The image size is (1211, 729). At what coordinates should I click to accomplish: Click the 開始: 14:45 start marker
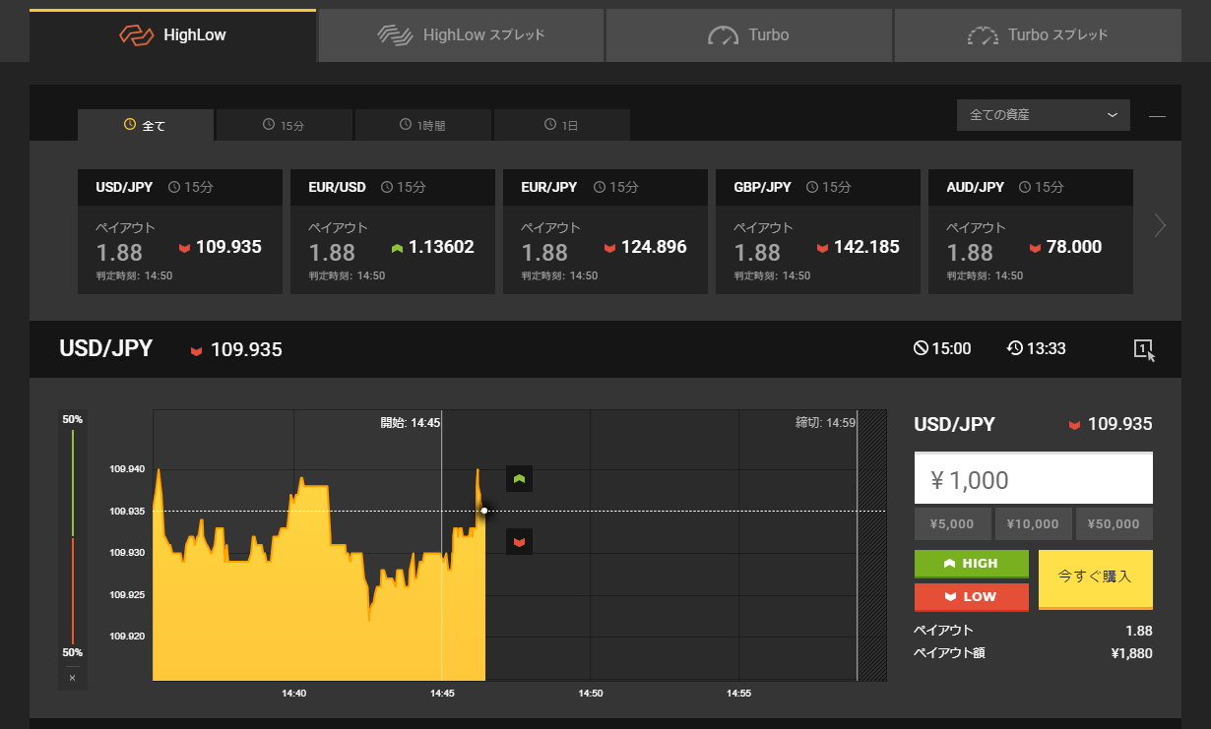[x=411, y=422]
